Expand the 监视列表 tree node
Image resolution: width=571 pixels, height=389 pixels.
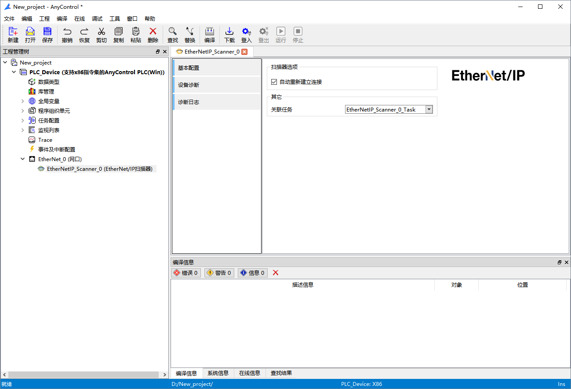[23, 130]
